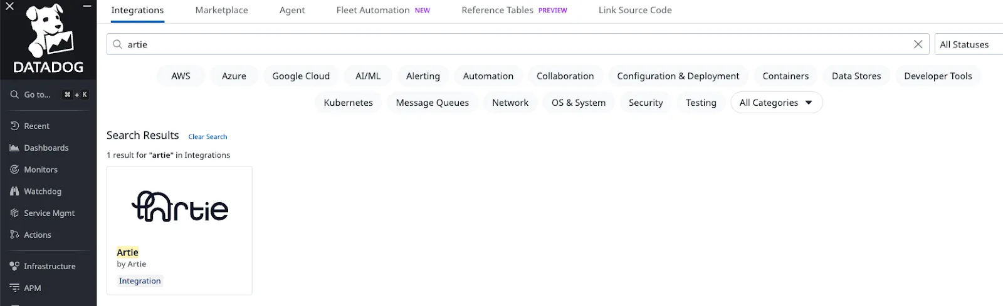Click the Infrastructure nodes icon
This screenshot has height=306, width=1003.
(14, 266)
